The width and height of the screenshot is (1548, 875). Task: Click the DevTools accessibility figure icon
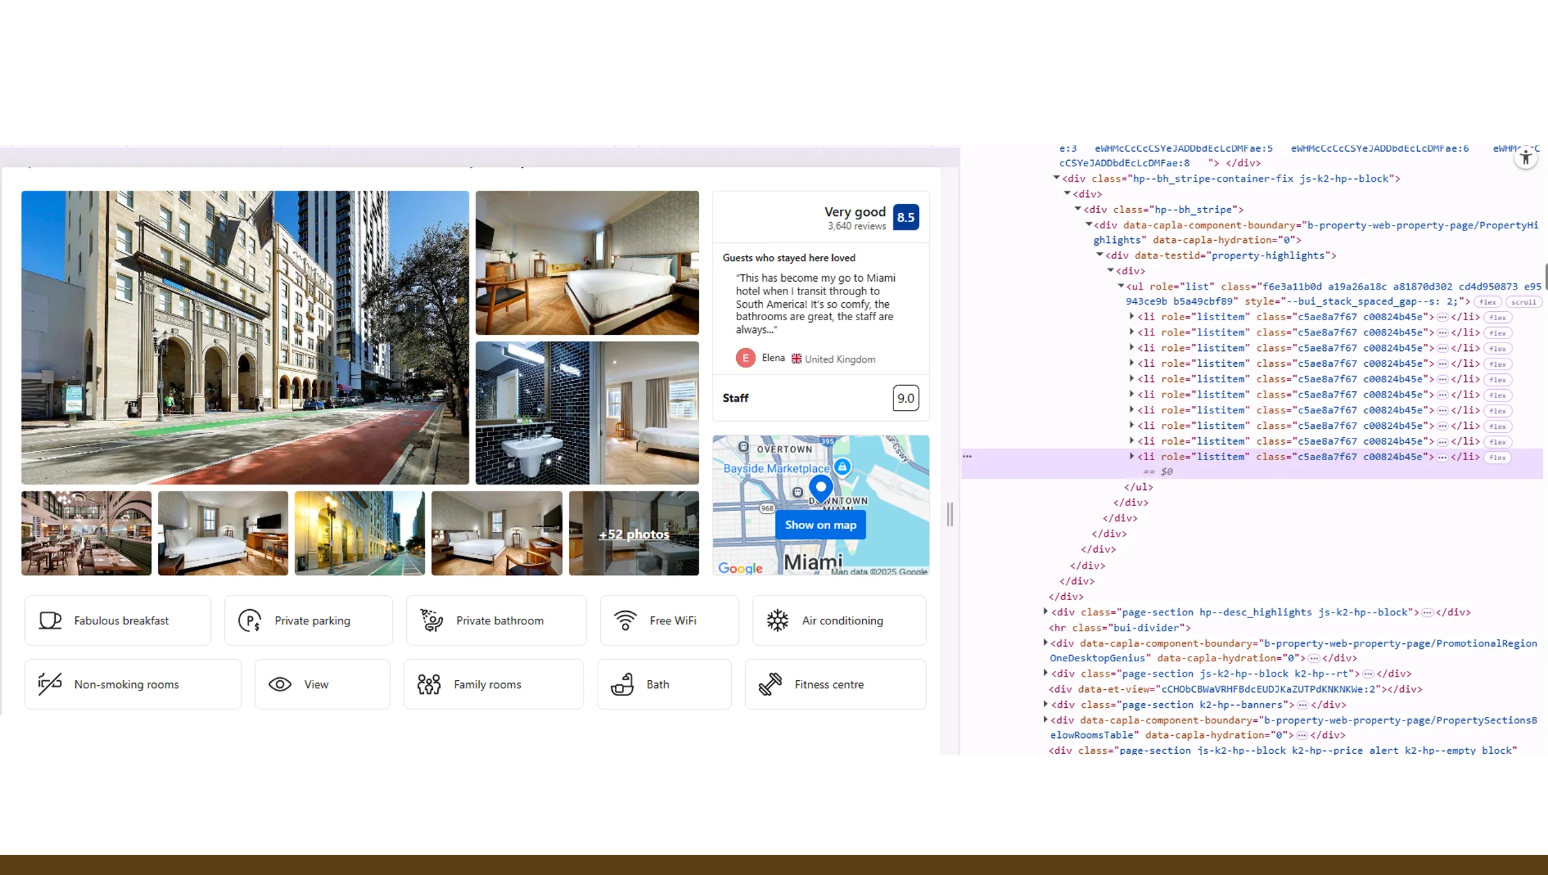click(1525, 158)
